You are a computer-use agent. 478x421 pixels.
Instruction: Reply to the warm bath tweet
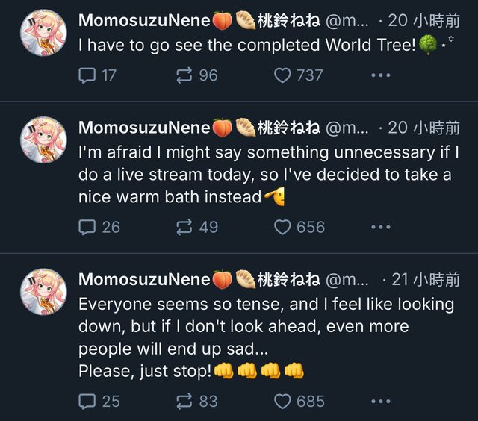[87, 227]
